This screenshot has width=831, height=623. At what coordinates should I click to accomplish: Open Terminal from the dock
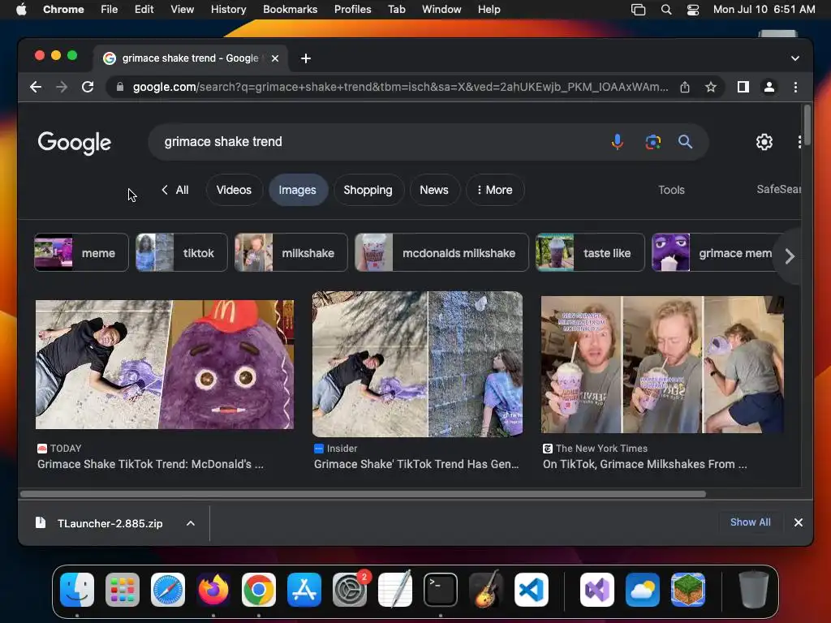pyautogui.click(x=441, y=590)
